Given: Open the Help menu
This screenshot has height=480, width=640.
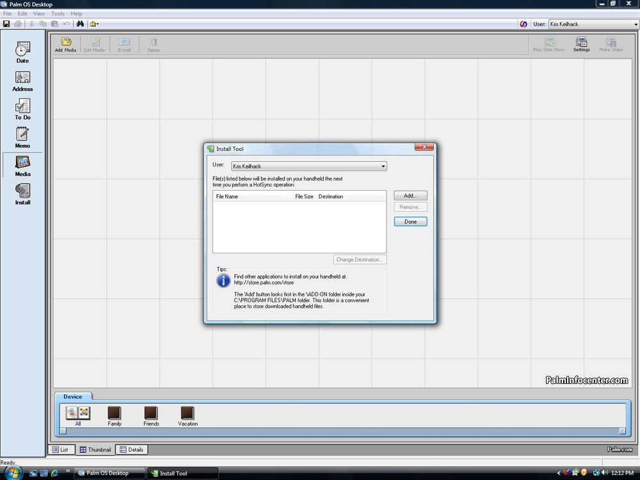Looking at the screenshot, I should (76, 13).
